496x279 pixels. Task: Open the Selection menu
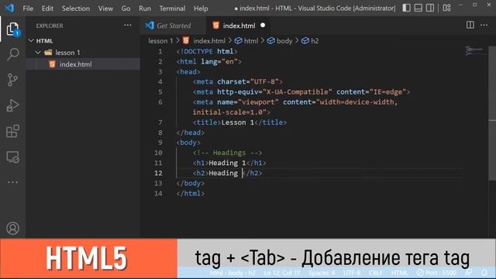click(76, 9)
